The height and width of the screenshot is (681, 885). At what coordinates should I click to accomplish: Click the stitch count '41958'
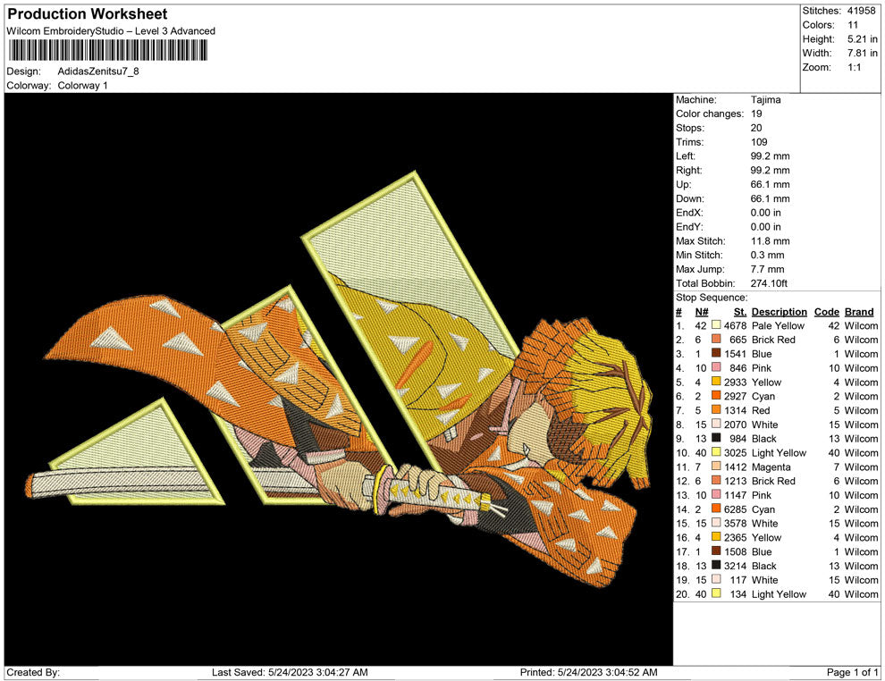pos(861,11)
